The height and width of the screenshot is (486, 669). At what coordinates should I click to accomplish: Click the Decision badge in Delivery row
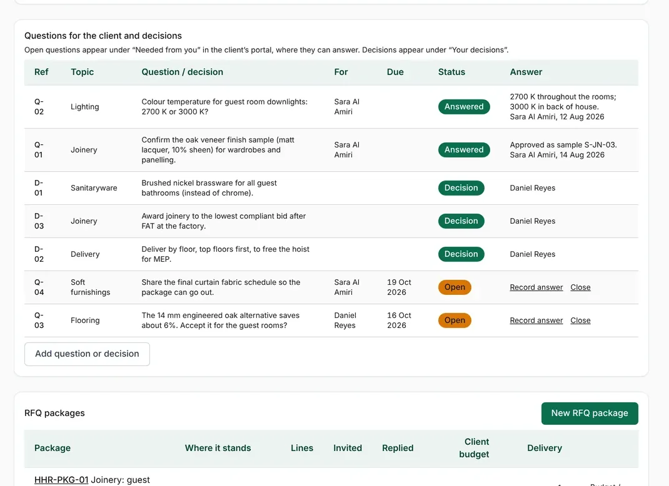(461, 254)
